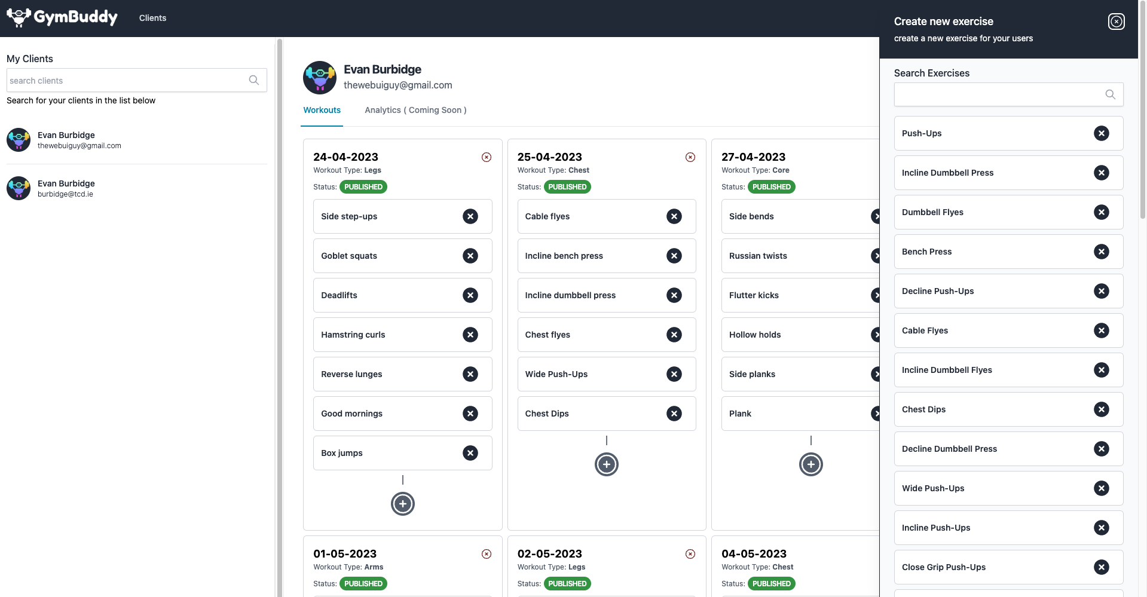Viewport: 1147px width, 597px height.
Task: Remove Good mornings exercise
Action: coord(470,414)
